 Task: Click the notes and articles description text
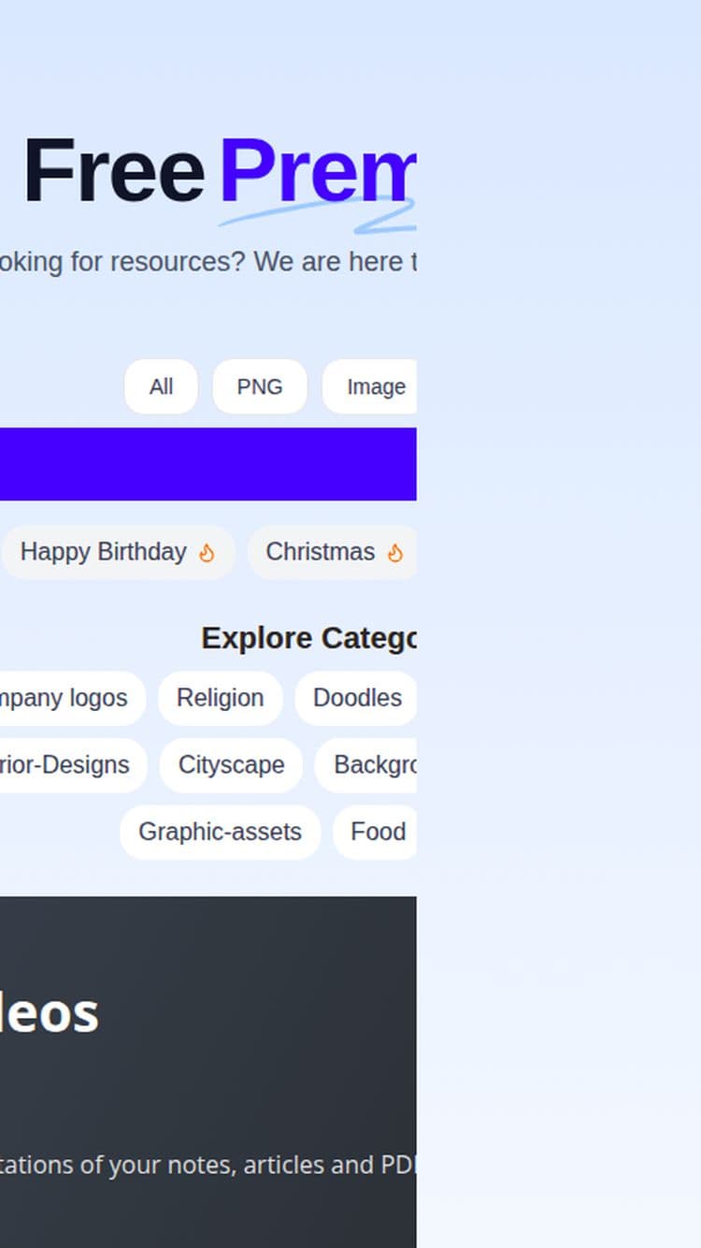(208, 1165)
